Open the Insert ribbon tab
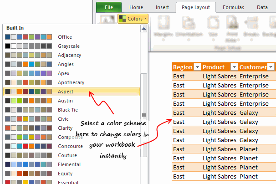 tap(162, 7)
